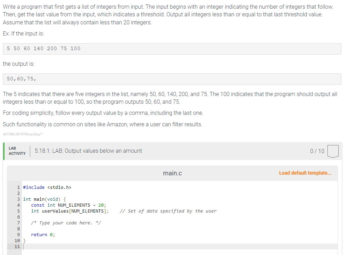Select the main.c tab
This screenshot has height=255, width=347.
pos(172,173)
